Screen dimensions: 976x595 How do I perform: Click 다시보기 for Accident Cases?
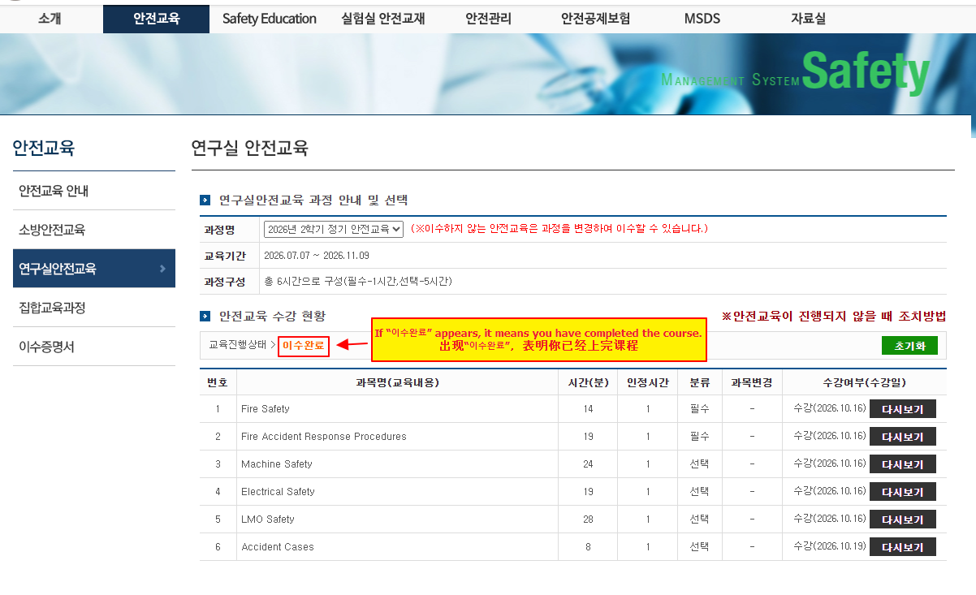tap(903, 547)
